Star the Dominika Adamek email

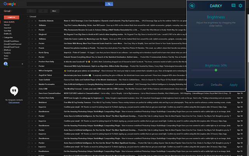tap(32, 21)
